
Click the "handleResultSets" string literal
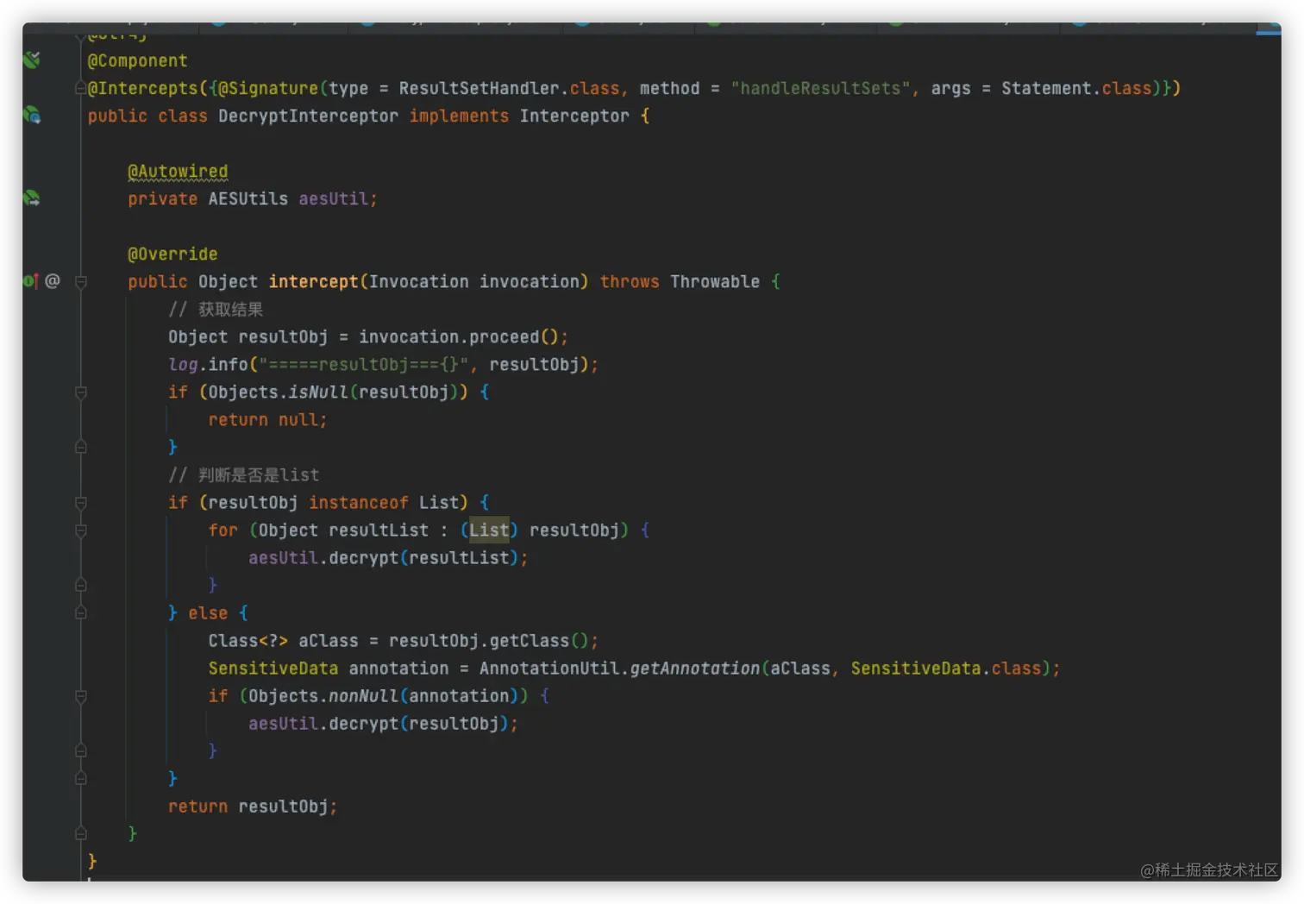(x=820, y=88)
